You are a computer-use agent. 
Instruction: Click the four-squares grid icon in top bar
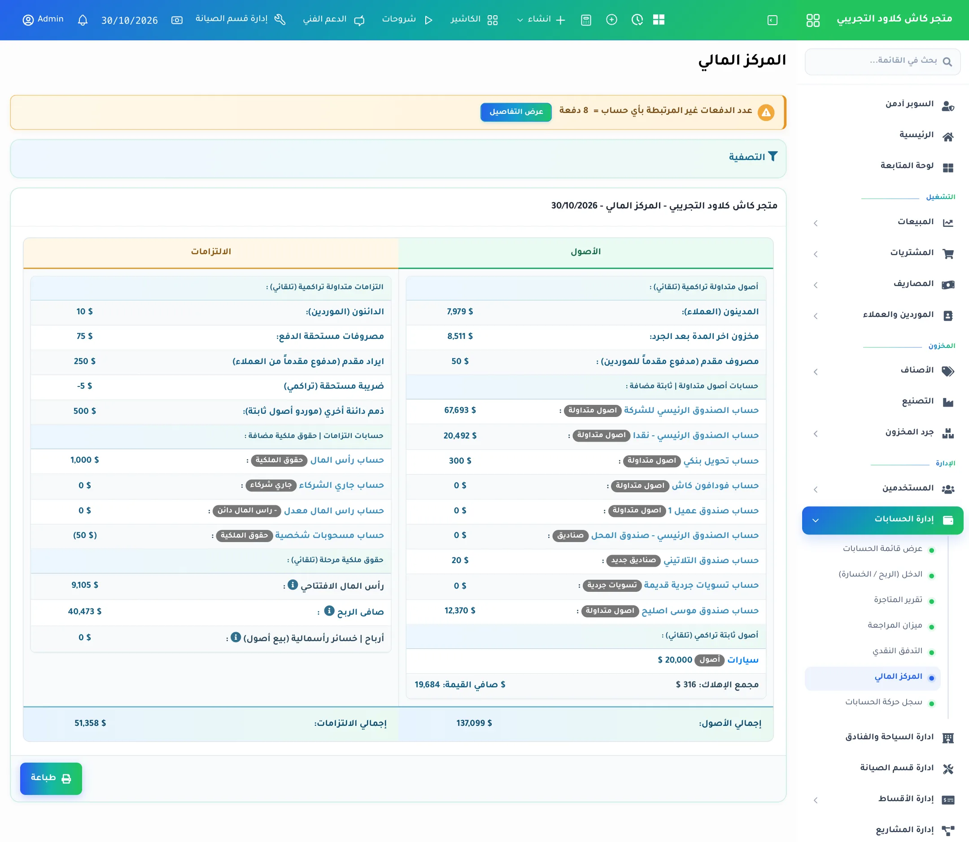pyautogui.click(x=659, y=20)
